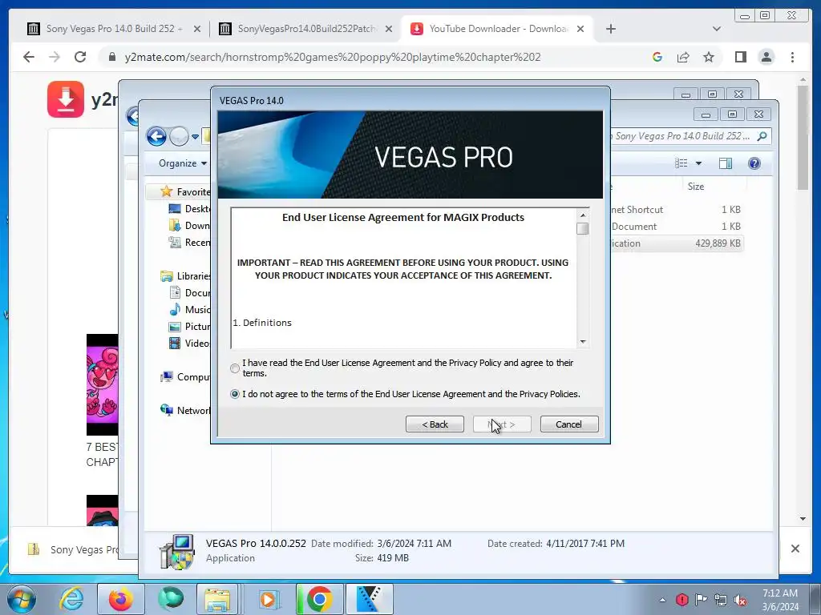Screen dimensions: 821x615
Task: Select the do not agree radio button
Action: (x=235, y=394)
